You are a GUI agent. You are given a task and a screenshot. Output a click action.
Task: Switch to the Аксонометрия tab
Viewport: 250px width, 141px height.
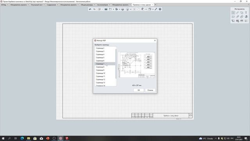coord(102,5)
